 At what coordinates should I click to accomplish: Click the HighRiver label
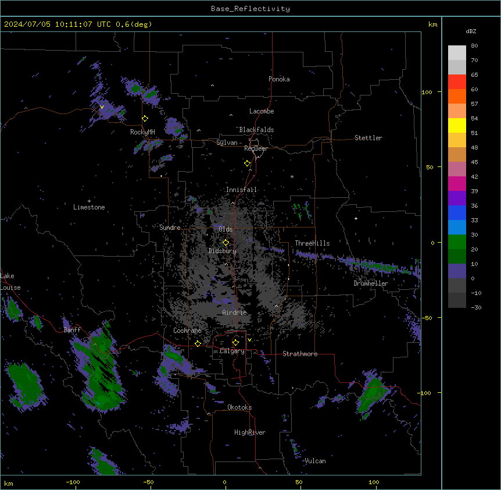pyautogui.click(x=250, y=432)
